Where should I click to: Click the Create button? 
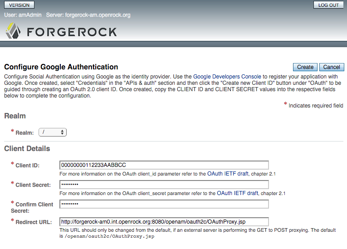coord(305,67)
